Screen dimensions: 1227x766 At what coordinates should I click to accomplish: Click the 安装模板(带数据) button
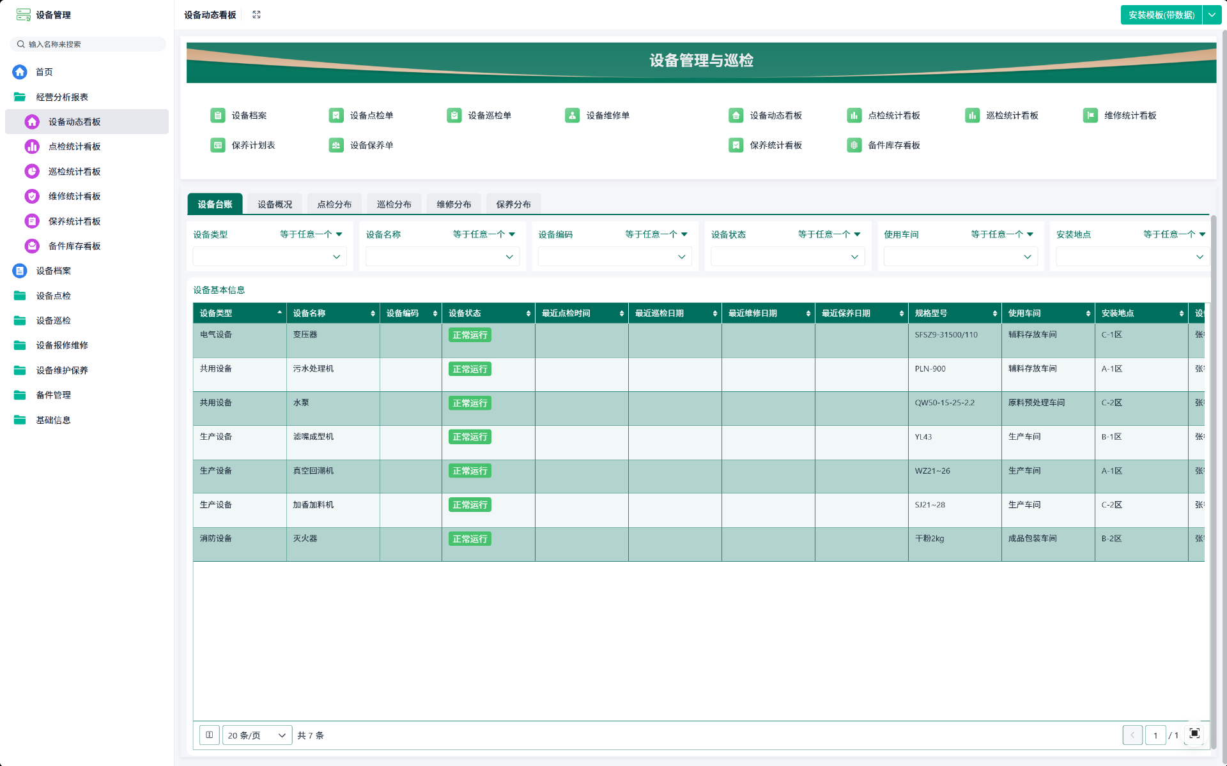[x=1161, y=15]
